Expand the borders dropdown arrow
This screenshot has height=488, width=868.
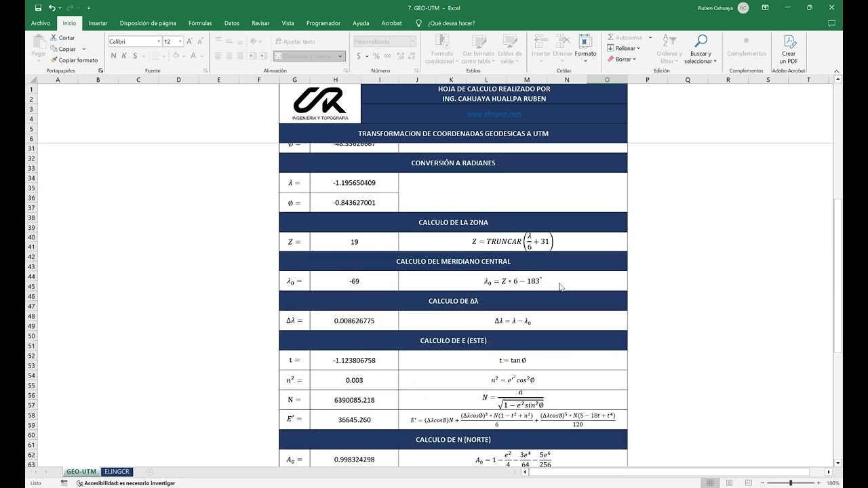coord(163,56)
